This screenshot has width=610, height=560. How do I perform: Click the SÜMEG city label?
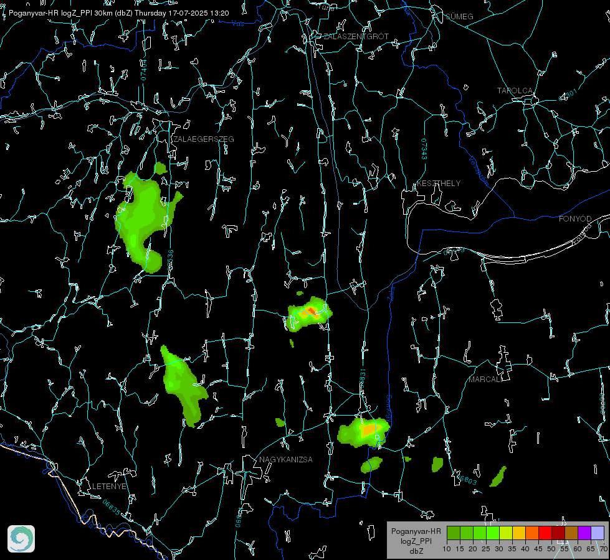point(459,17)
